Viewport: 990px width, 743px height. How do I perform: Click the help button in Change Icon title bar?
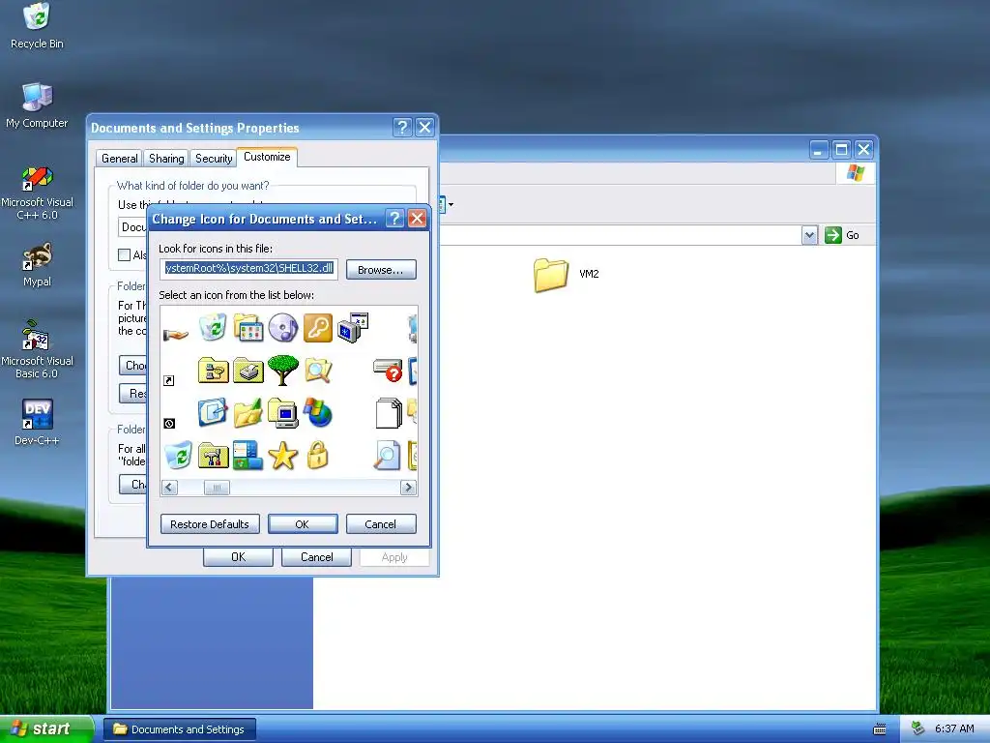pyautogui.click(x=394, y=219)
